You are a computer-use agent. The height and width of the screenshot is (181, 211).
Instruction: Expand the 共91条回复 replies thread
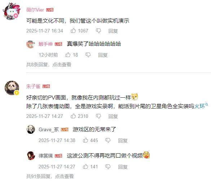50,176
